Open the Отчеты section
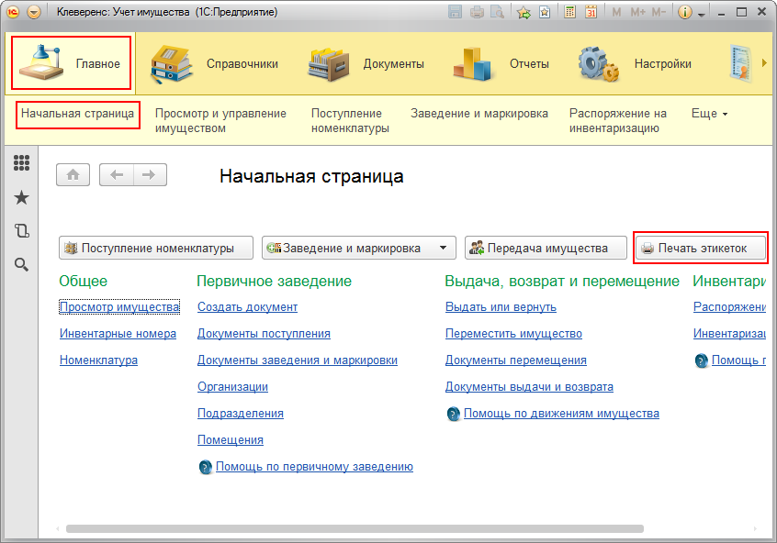 click(x=501, y=63)
